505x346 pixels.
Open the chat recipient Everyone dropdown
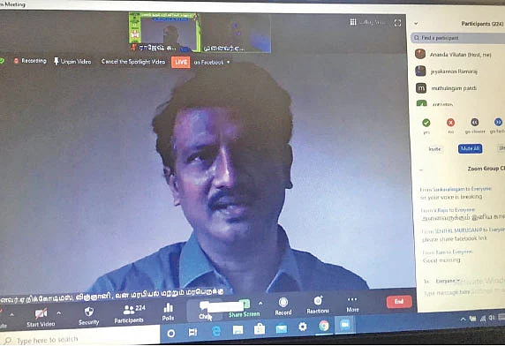[x=448, y=281]
